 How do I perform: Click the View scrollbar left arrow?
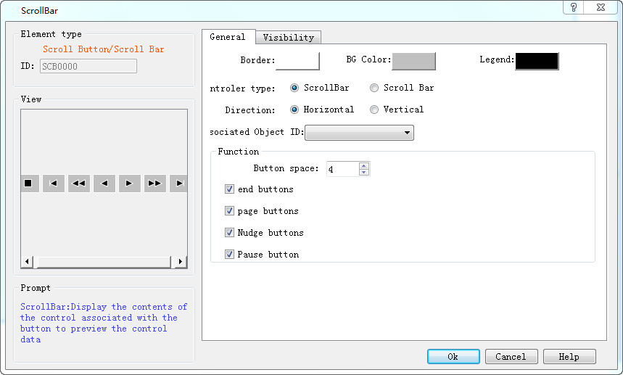pos(27,261)
